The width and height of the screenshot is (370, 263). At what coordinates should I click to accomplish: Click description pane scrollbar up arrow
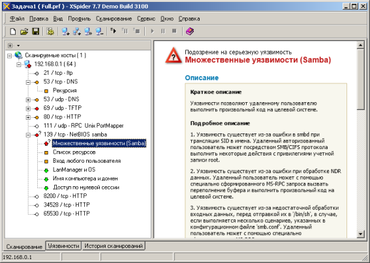360,45
